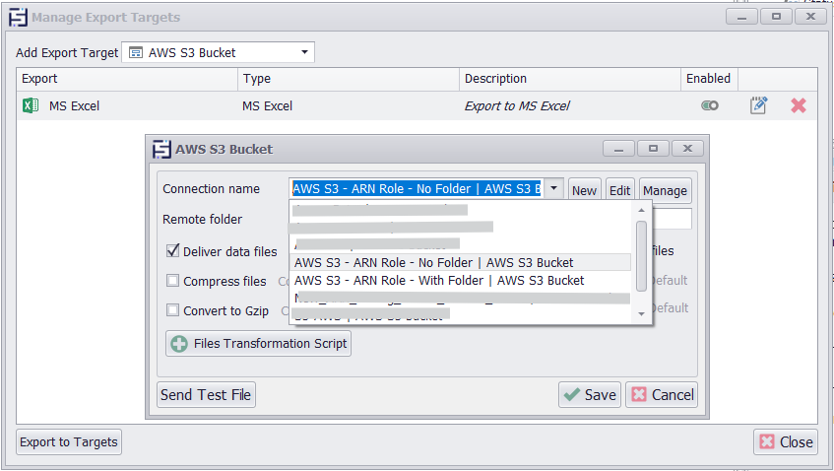834x471 pixels.
Task: Click the Connection name input field
Action: coord(417,188)
